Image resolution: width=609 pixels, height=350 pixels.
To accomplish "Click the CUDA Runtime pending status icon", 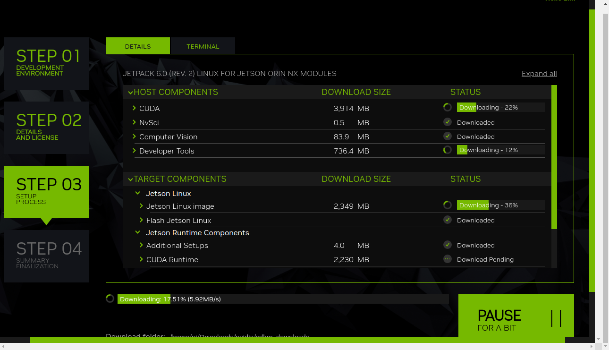I will click(448, 259).
